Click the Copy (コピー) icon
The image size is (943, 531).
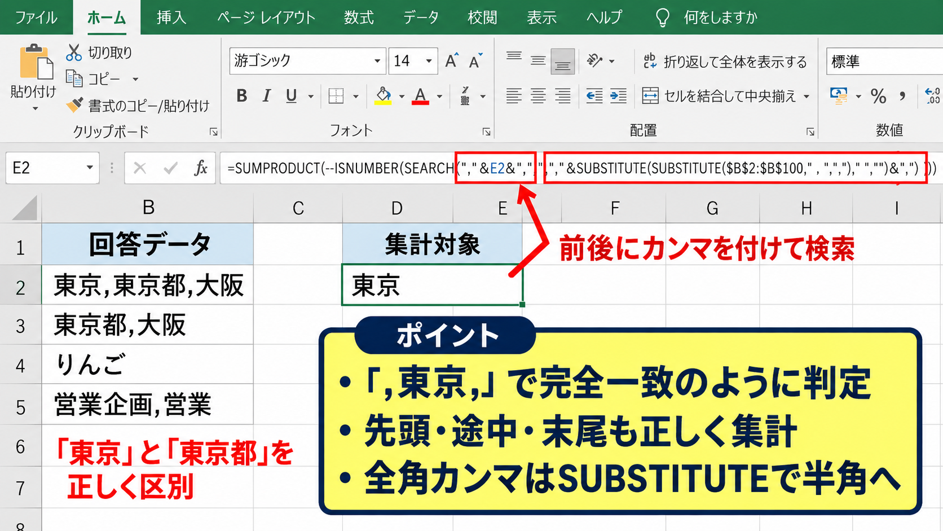pos(74,78)
